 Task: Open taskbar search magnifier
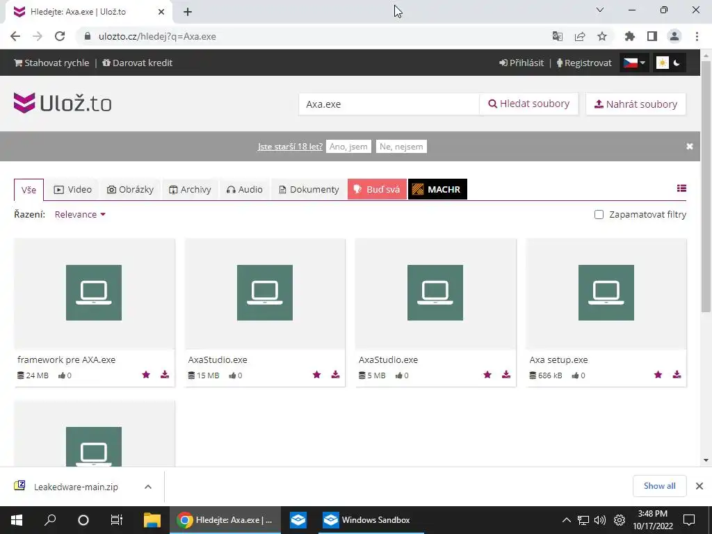(50, 520)
